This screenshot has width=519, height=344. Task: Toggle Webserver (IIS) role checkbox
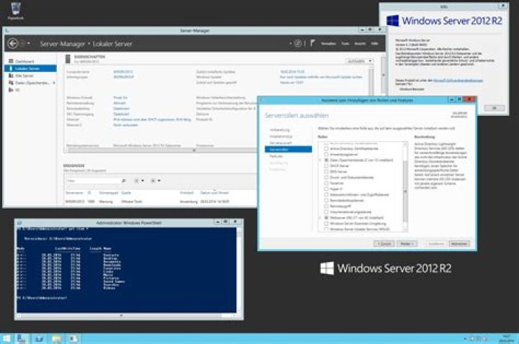click(326, 218)
